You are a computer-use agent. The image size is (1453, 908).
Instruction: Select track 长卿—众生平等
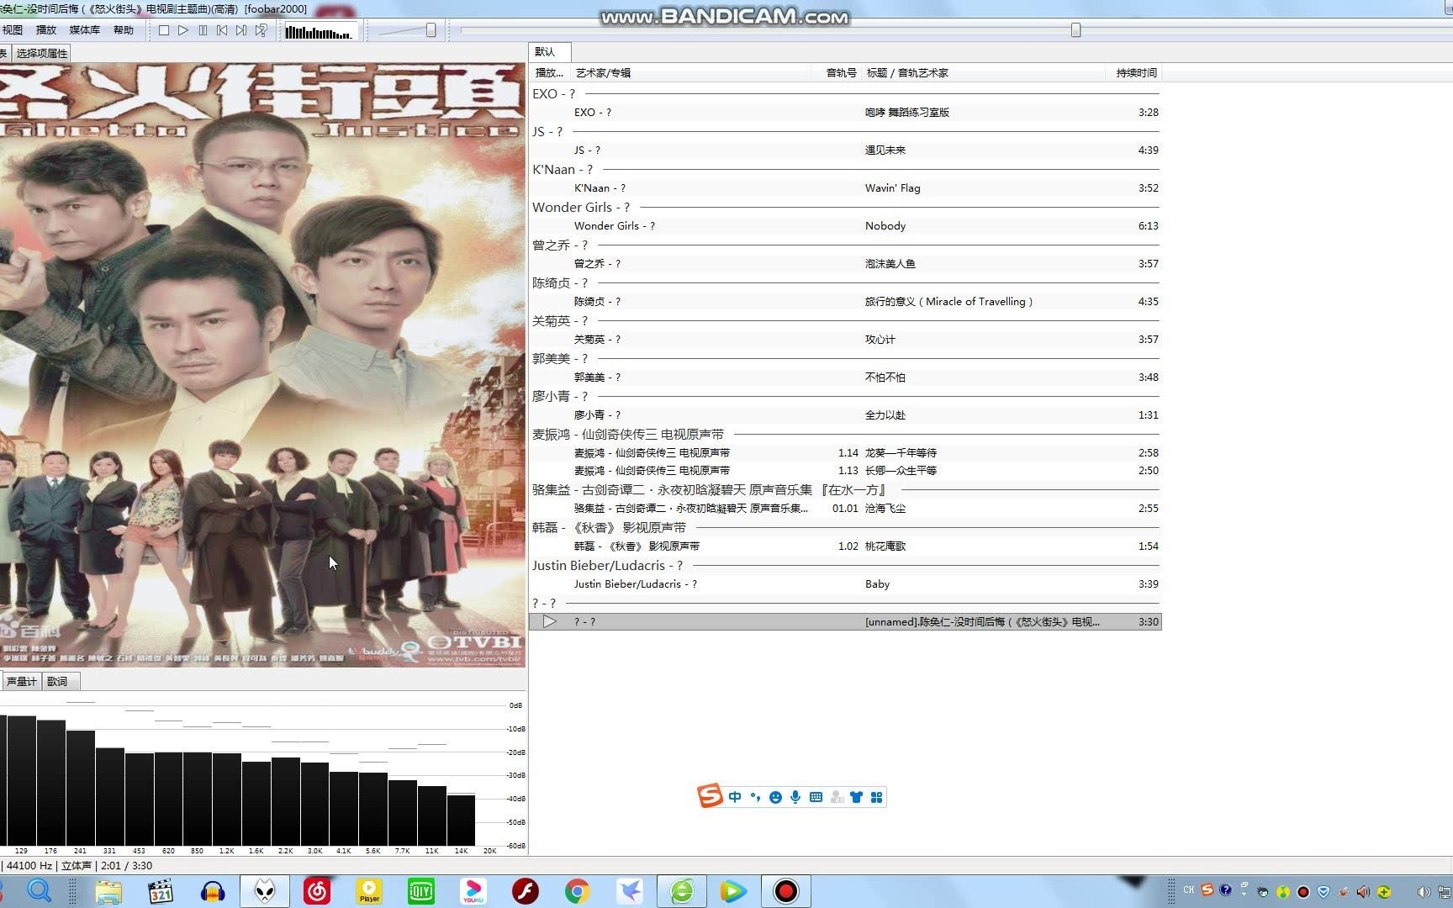(845, 471)
